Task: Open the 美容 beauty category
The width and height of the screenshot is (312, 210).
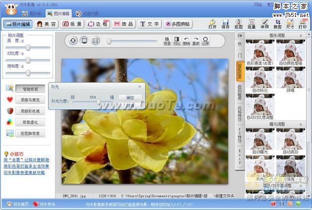Action: (x=47, y=24)
